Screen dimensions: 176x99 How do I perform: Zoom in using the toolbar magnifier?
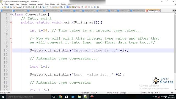48,7
